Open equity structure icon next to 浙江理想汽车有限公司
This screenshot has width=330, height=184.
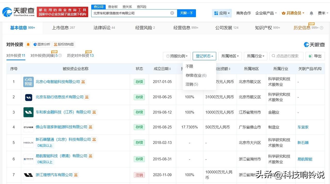tap(76, 175)
